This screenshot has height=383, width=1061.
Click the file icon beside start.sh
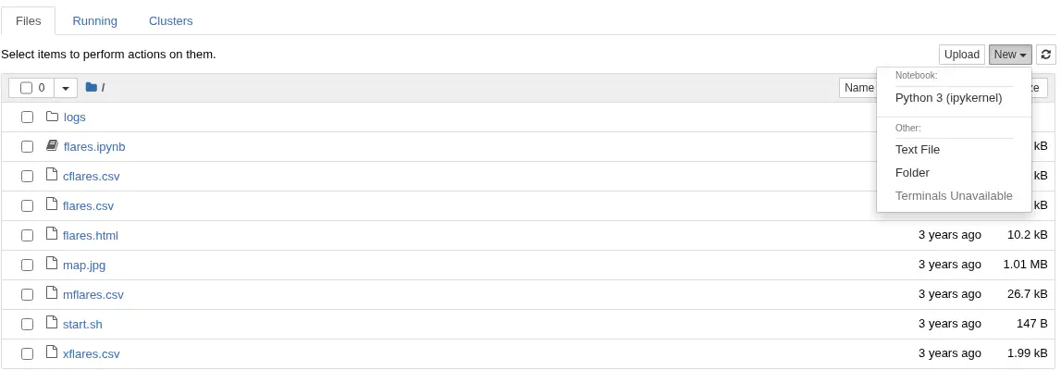click(x=52, y=324)
